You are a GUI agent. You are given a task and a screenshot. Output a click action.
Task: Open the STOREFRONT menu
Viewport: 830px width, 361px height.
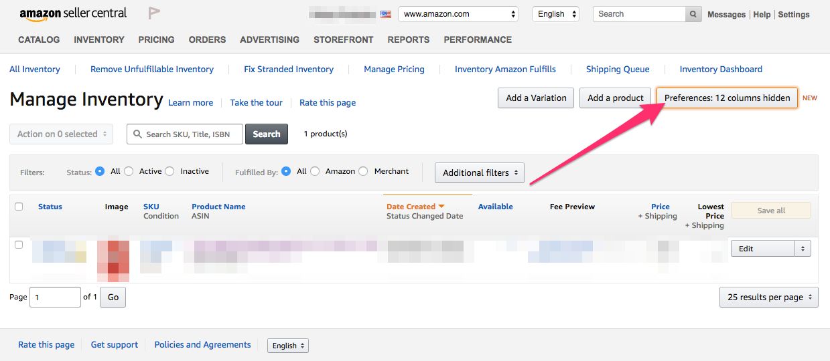click(344, 39)
